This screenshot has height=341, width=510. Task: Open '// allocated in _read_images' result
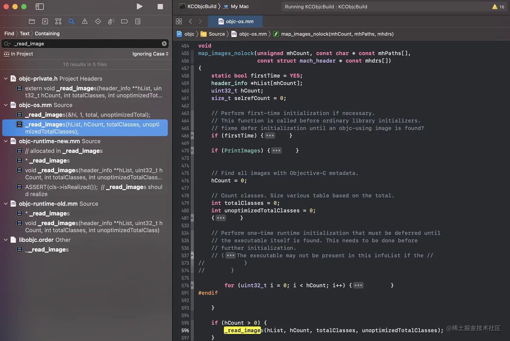tap(60, 151)
